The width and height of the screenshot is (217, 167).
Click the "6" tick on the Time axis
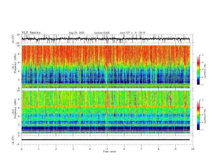[124, 149]
